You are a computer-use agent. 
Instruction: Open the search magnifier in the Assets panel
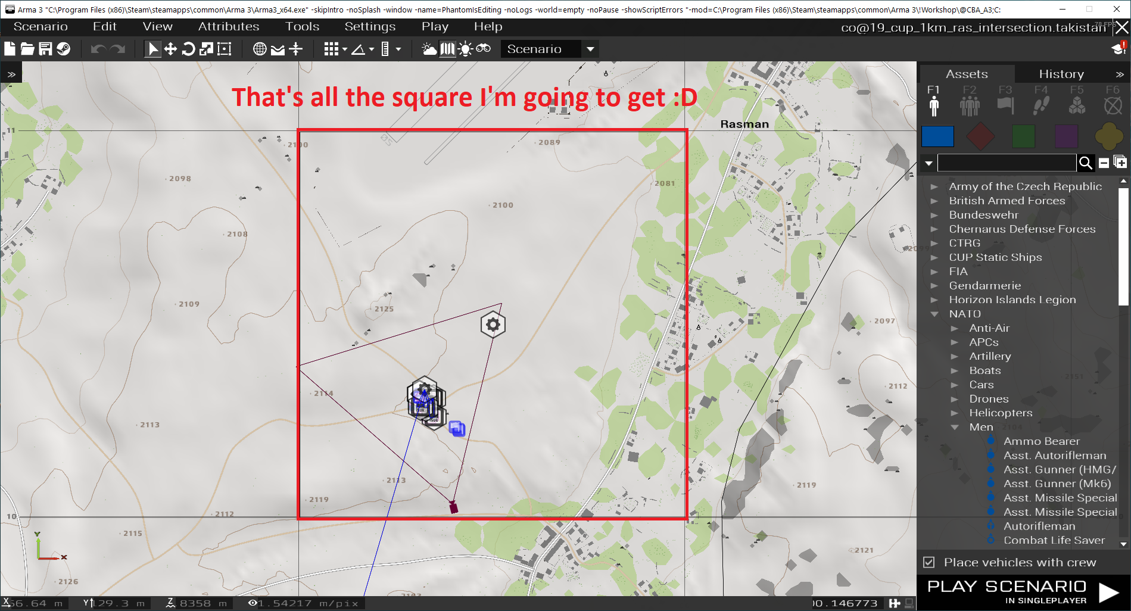[1085, 163]
